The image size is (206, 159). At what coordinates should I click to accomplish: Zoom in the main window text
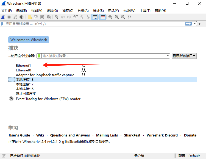(x=110, y=17)
